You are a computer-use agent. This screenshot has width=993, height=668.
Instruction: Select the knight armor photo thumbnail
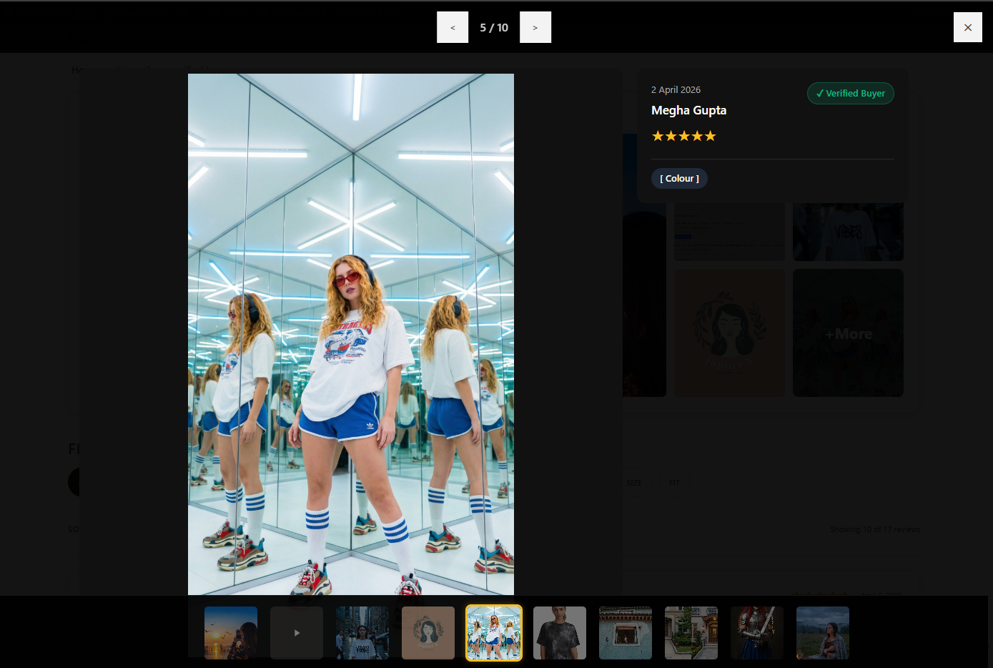coord(756,632)
